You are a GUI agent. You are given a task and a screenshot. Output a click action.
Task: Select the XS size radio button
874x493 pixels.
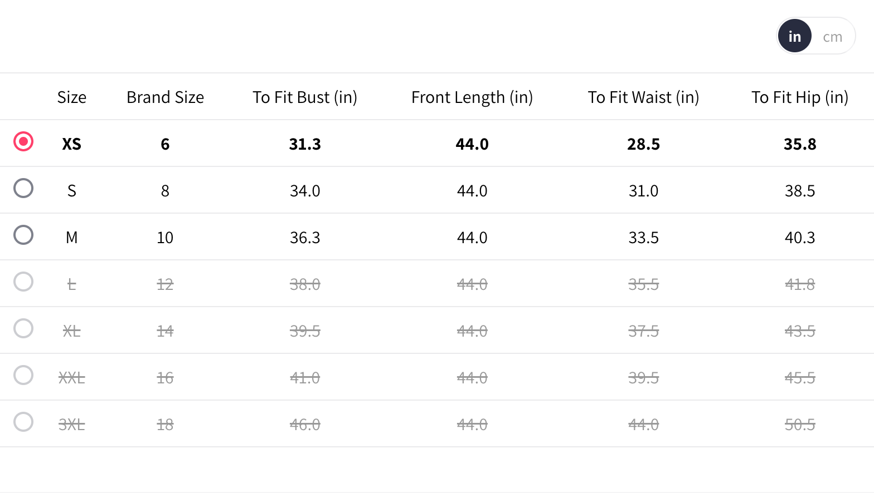(x=23, y=142)
